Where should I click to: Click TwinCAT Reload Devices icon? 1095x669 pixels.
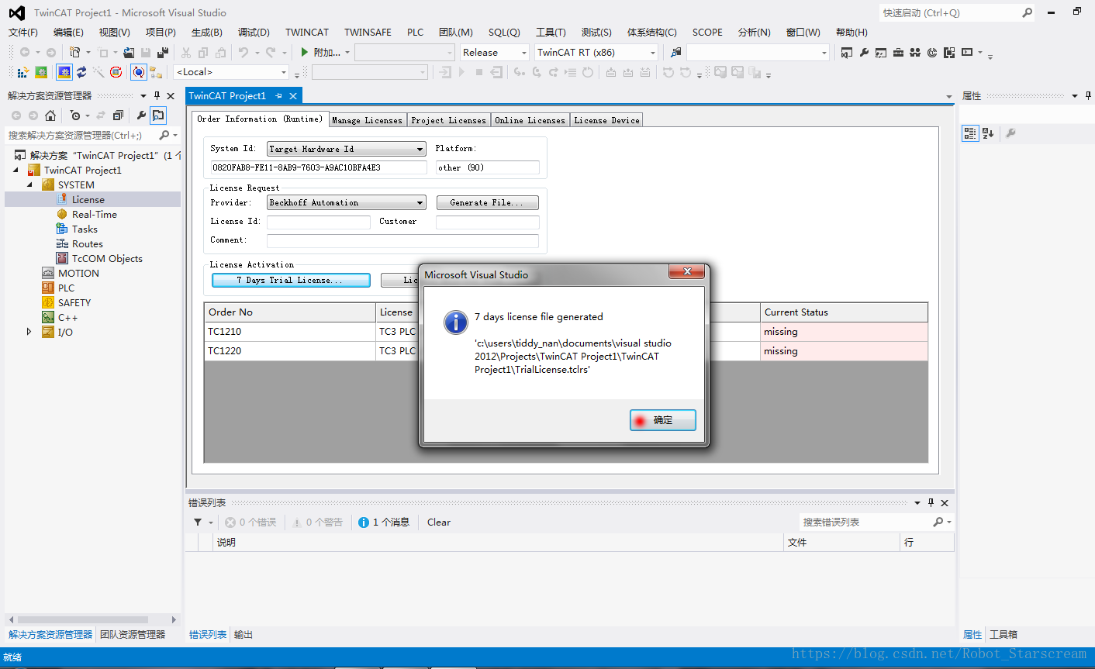81,72
